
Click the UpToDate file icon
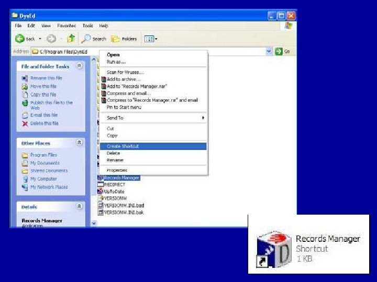pyautogui.click(x=100, y=191)
